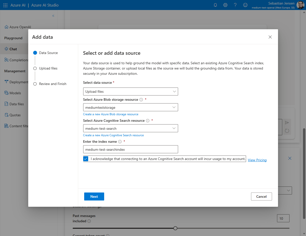
Task: Select the Upload files wizard step
Action: (x=48, y=68)
